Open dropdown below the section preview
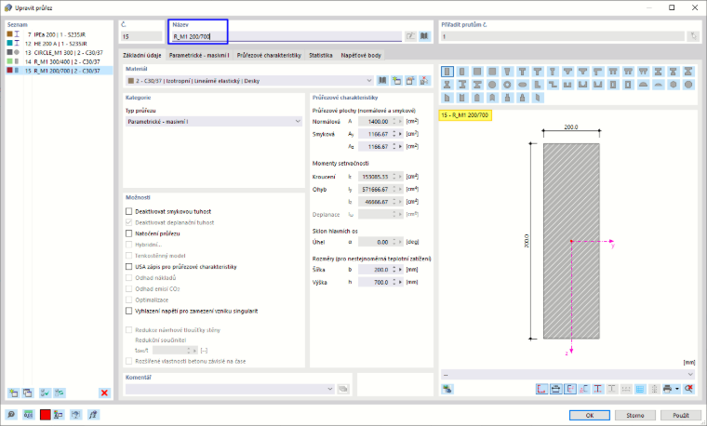This screenshot has width=707, height=426. (568, 374)
